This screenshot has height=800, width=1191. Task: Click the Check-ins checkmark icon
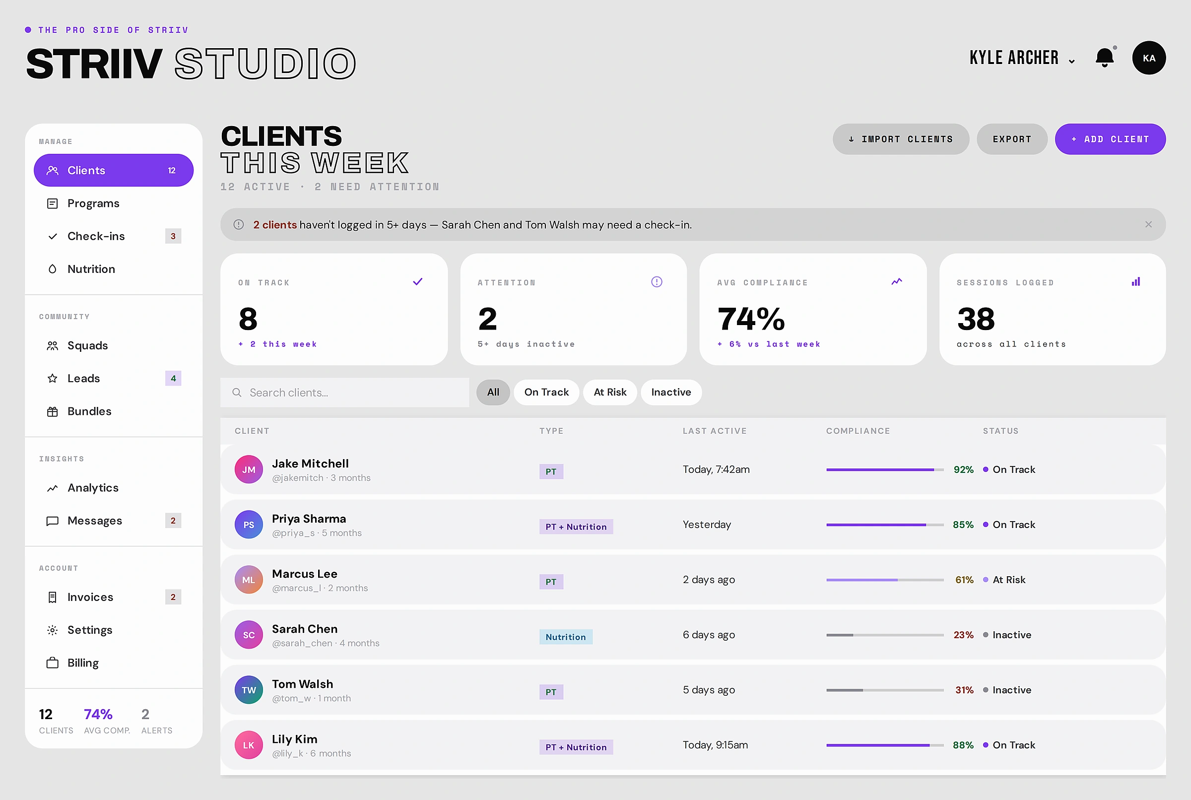coord(53,236)
